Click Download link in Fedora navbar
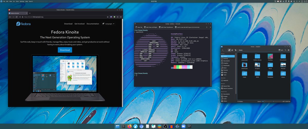 [68, 24]
